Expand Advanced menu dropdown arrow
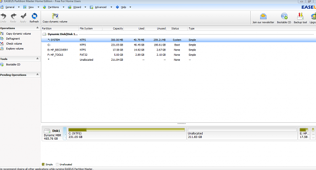The width and height of the screenshot is (316, 170). point(111,7)
